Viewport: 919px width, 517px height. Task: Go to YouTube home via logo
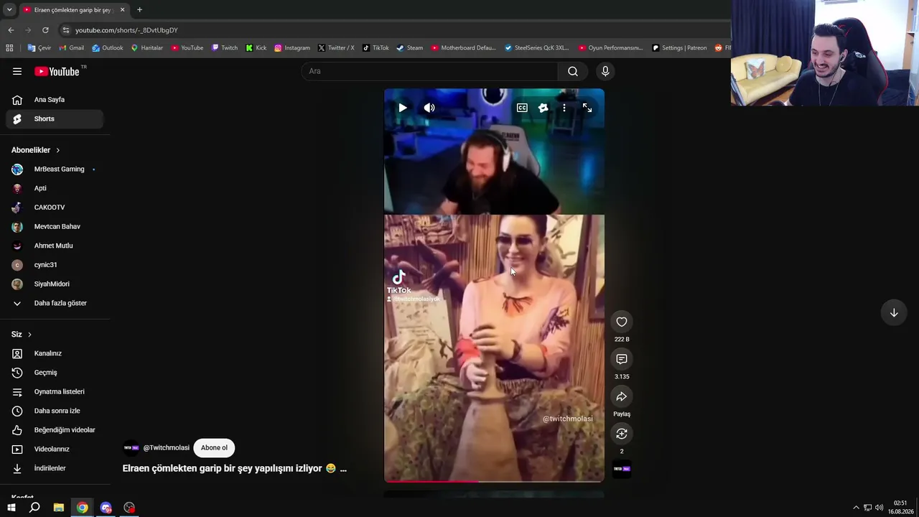point(57,71)
